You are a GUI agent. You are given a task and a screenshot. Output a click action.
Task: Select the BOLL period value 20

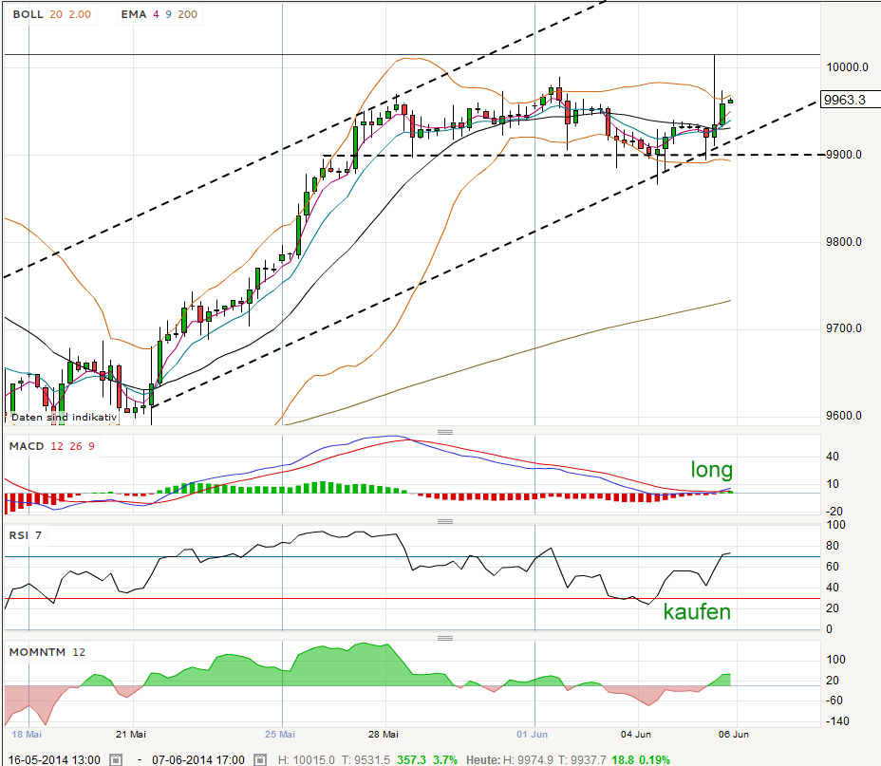pos(56,14)
